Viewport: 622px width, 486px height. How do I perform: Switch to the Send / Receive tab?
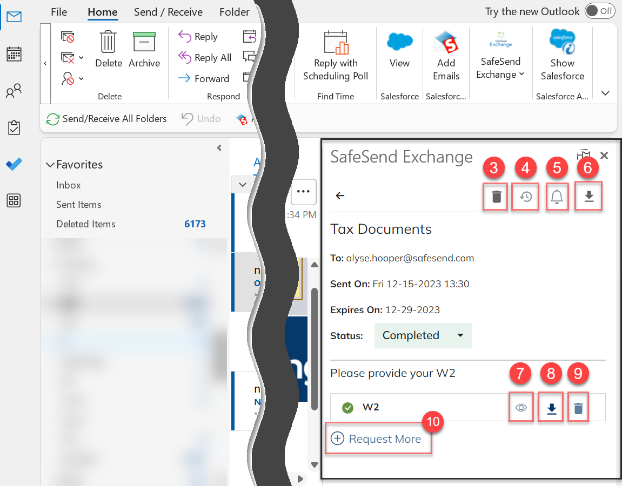(x=168, y=11)
